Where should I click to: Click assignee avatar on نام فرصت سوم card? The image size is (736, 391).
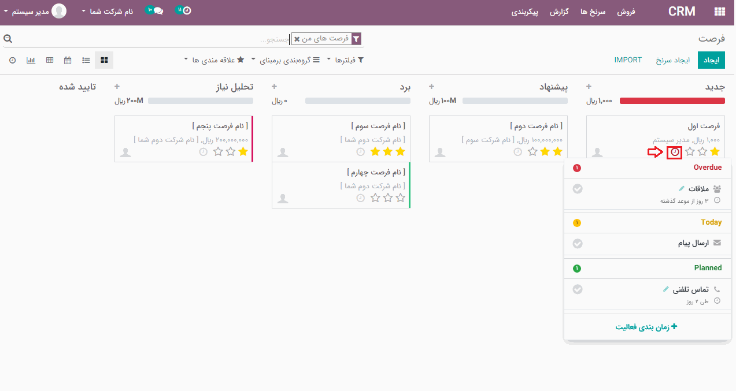click(283, 152)
